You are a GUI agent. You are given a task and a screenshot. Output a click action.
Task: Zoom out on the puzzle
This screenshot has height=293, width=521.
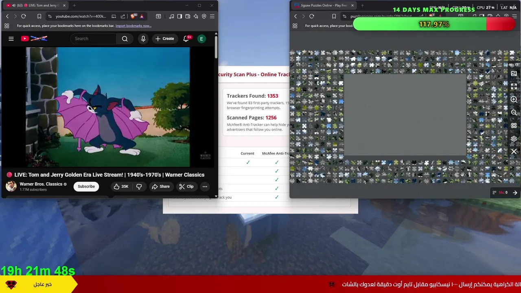click(x=514, y=112)
